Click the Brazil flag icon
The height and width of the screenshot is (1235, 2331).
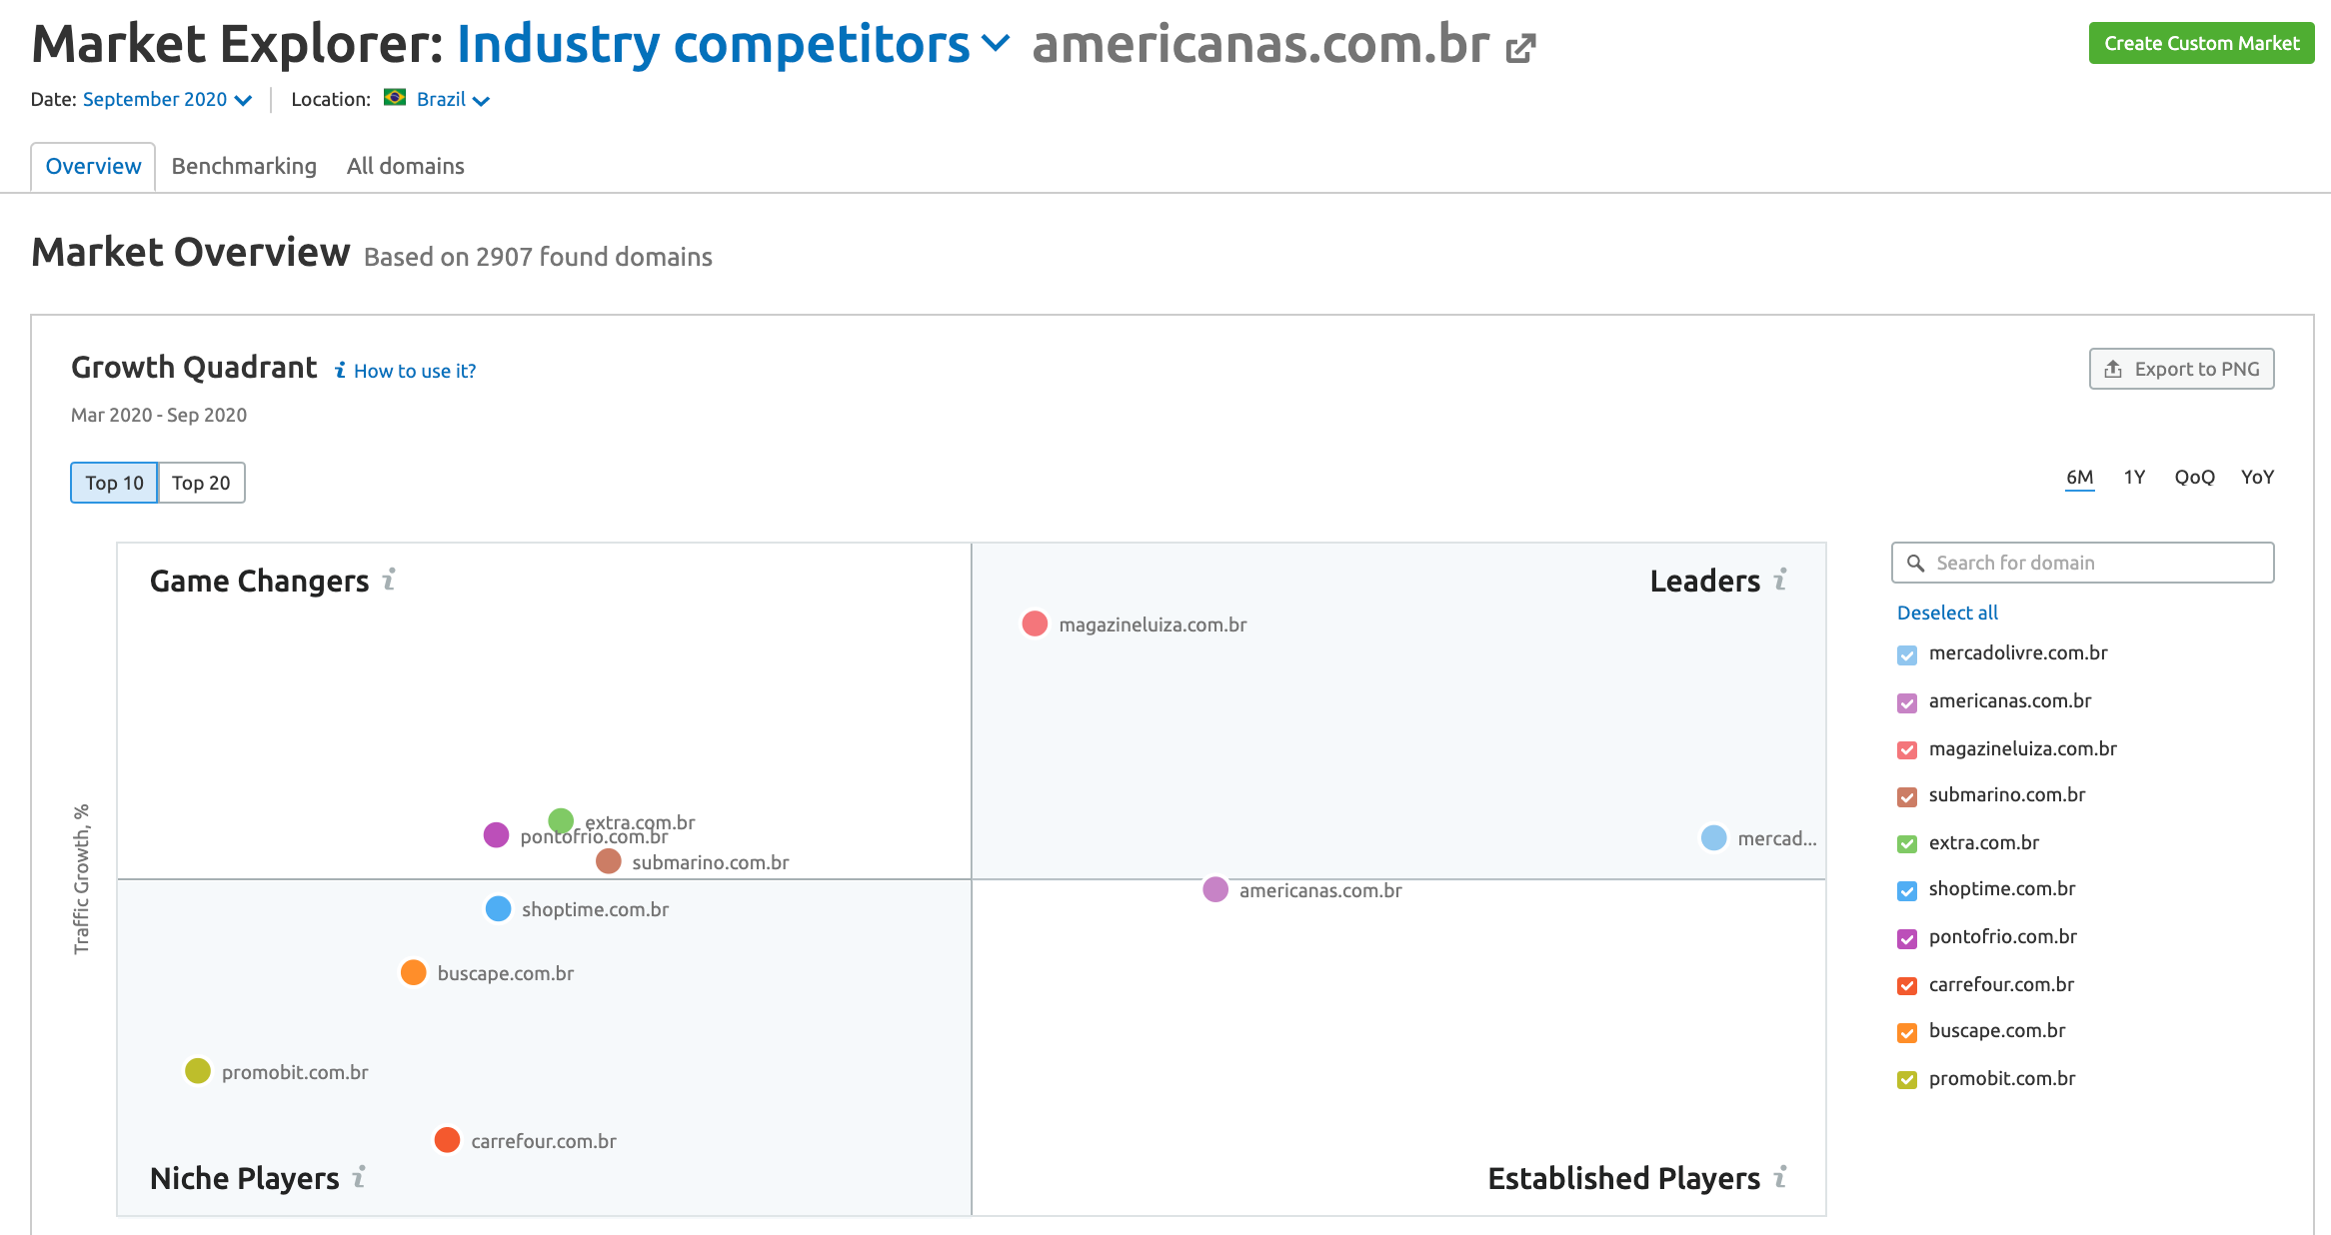pyautogui.click(x=395, y=99)
